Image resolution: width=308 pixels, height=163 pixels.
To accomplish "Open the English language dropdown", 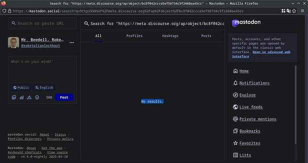I will point(44,88).
